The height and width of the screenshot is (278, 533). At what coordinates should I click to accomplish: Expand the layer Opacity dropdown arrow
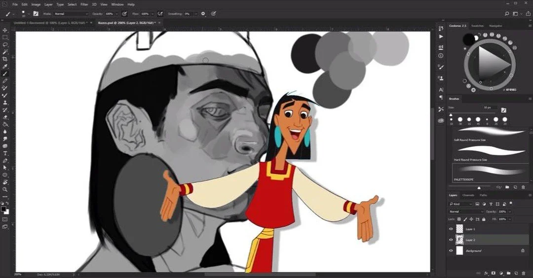tap(510, 211)
